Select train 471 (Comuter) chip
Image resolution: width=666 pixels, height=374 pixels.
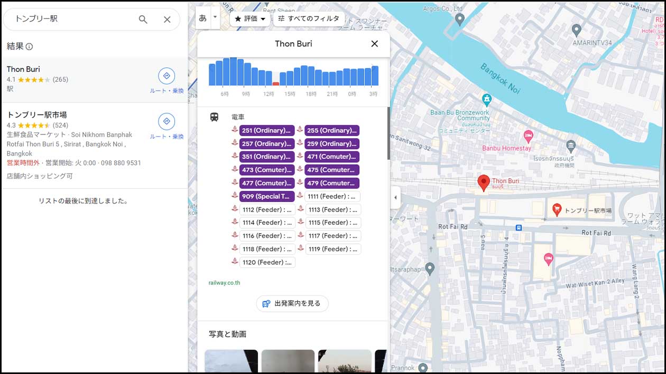(332, 157)
